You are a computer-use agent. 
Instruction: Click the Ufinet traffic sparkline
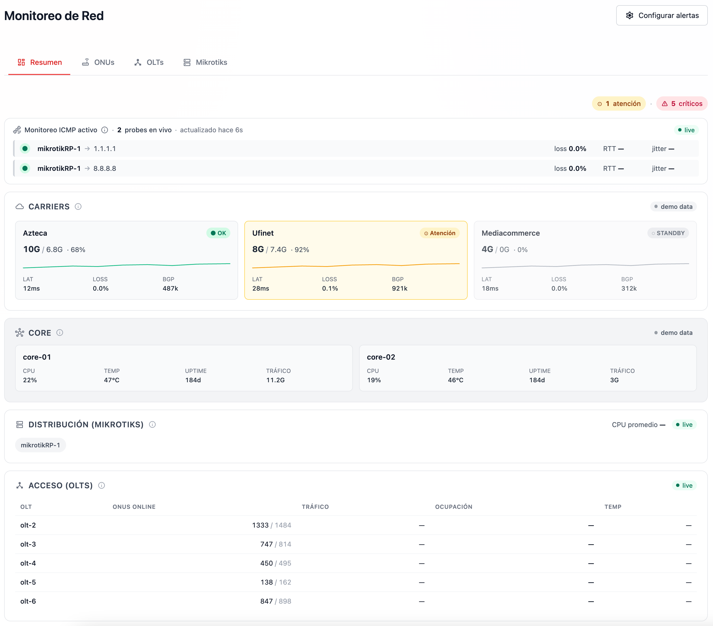356,265
